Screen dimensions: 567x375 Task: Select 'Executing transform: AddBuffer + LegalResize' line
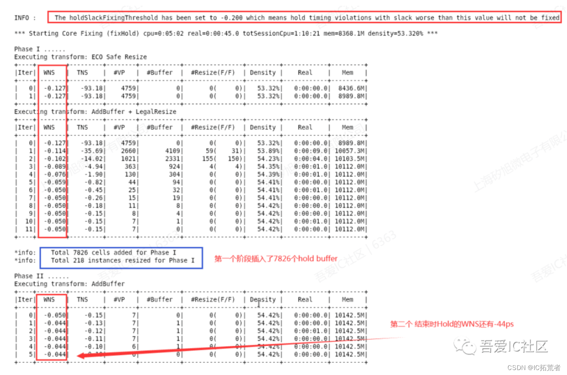click(x=95, y=112)
